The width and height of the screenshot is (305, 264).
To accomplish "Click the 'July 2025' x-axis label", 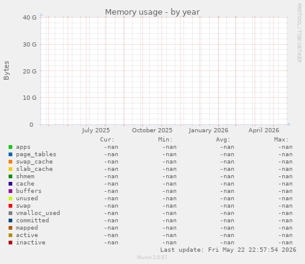I will (x=96, y=130).
